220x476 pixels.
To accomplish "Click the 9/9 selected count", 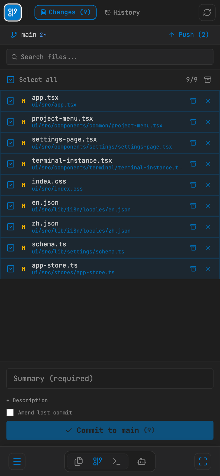I will (192, 80).
